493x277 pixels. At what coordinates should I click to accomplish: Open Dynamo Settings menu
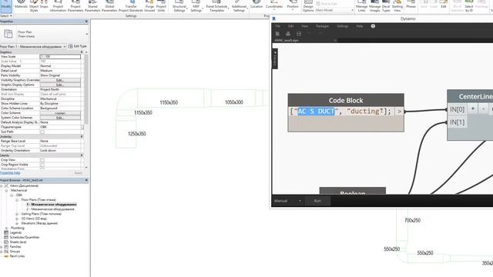pos(342,26)
